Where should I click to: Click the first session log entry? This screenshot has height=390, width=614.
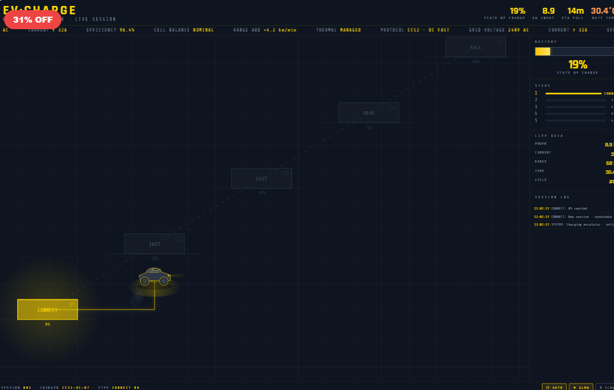point(573,208)
